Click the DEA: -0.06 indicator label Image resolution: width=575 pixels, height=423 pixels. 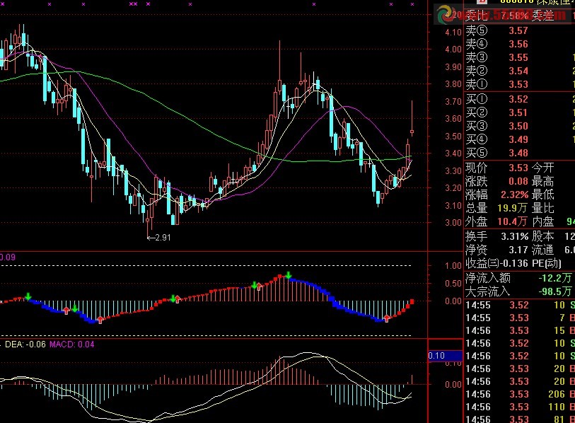point(25,344)
